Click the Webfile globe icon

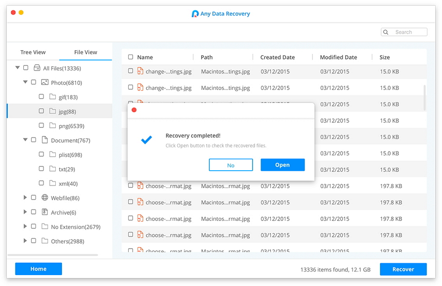(44, 198)
